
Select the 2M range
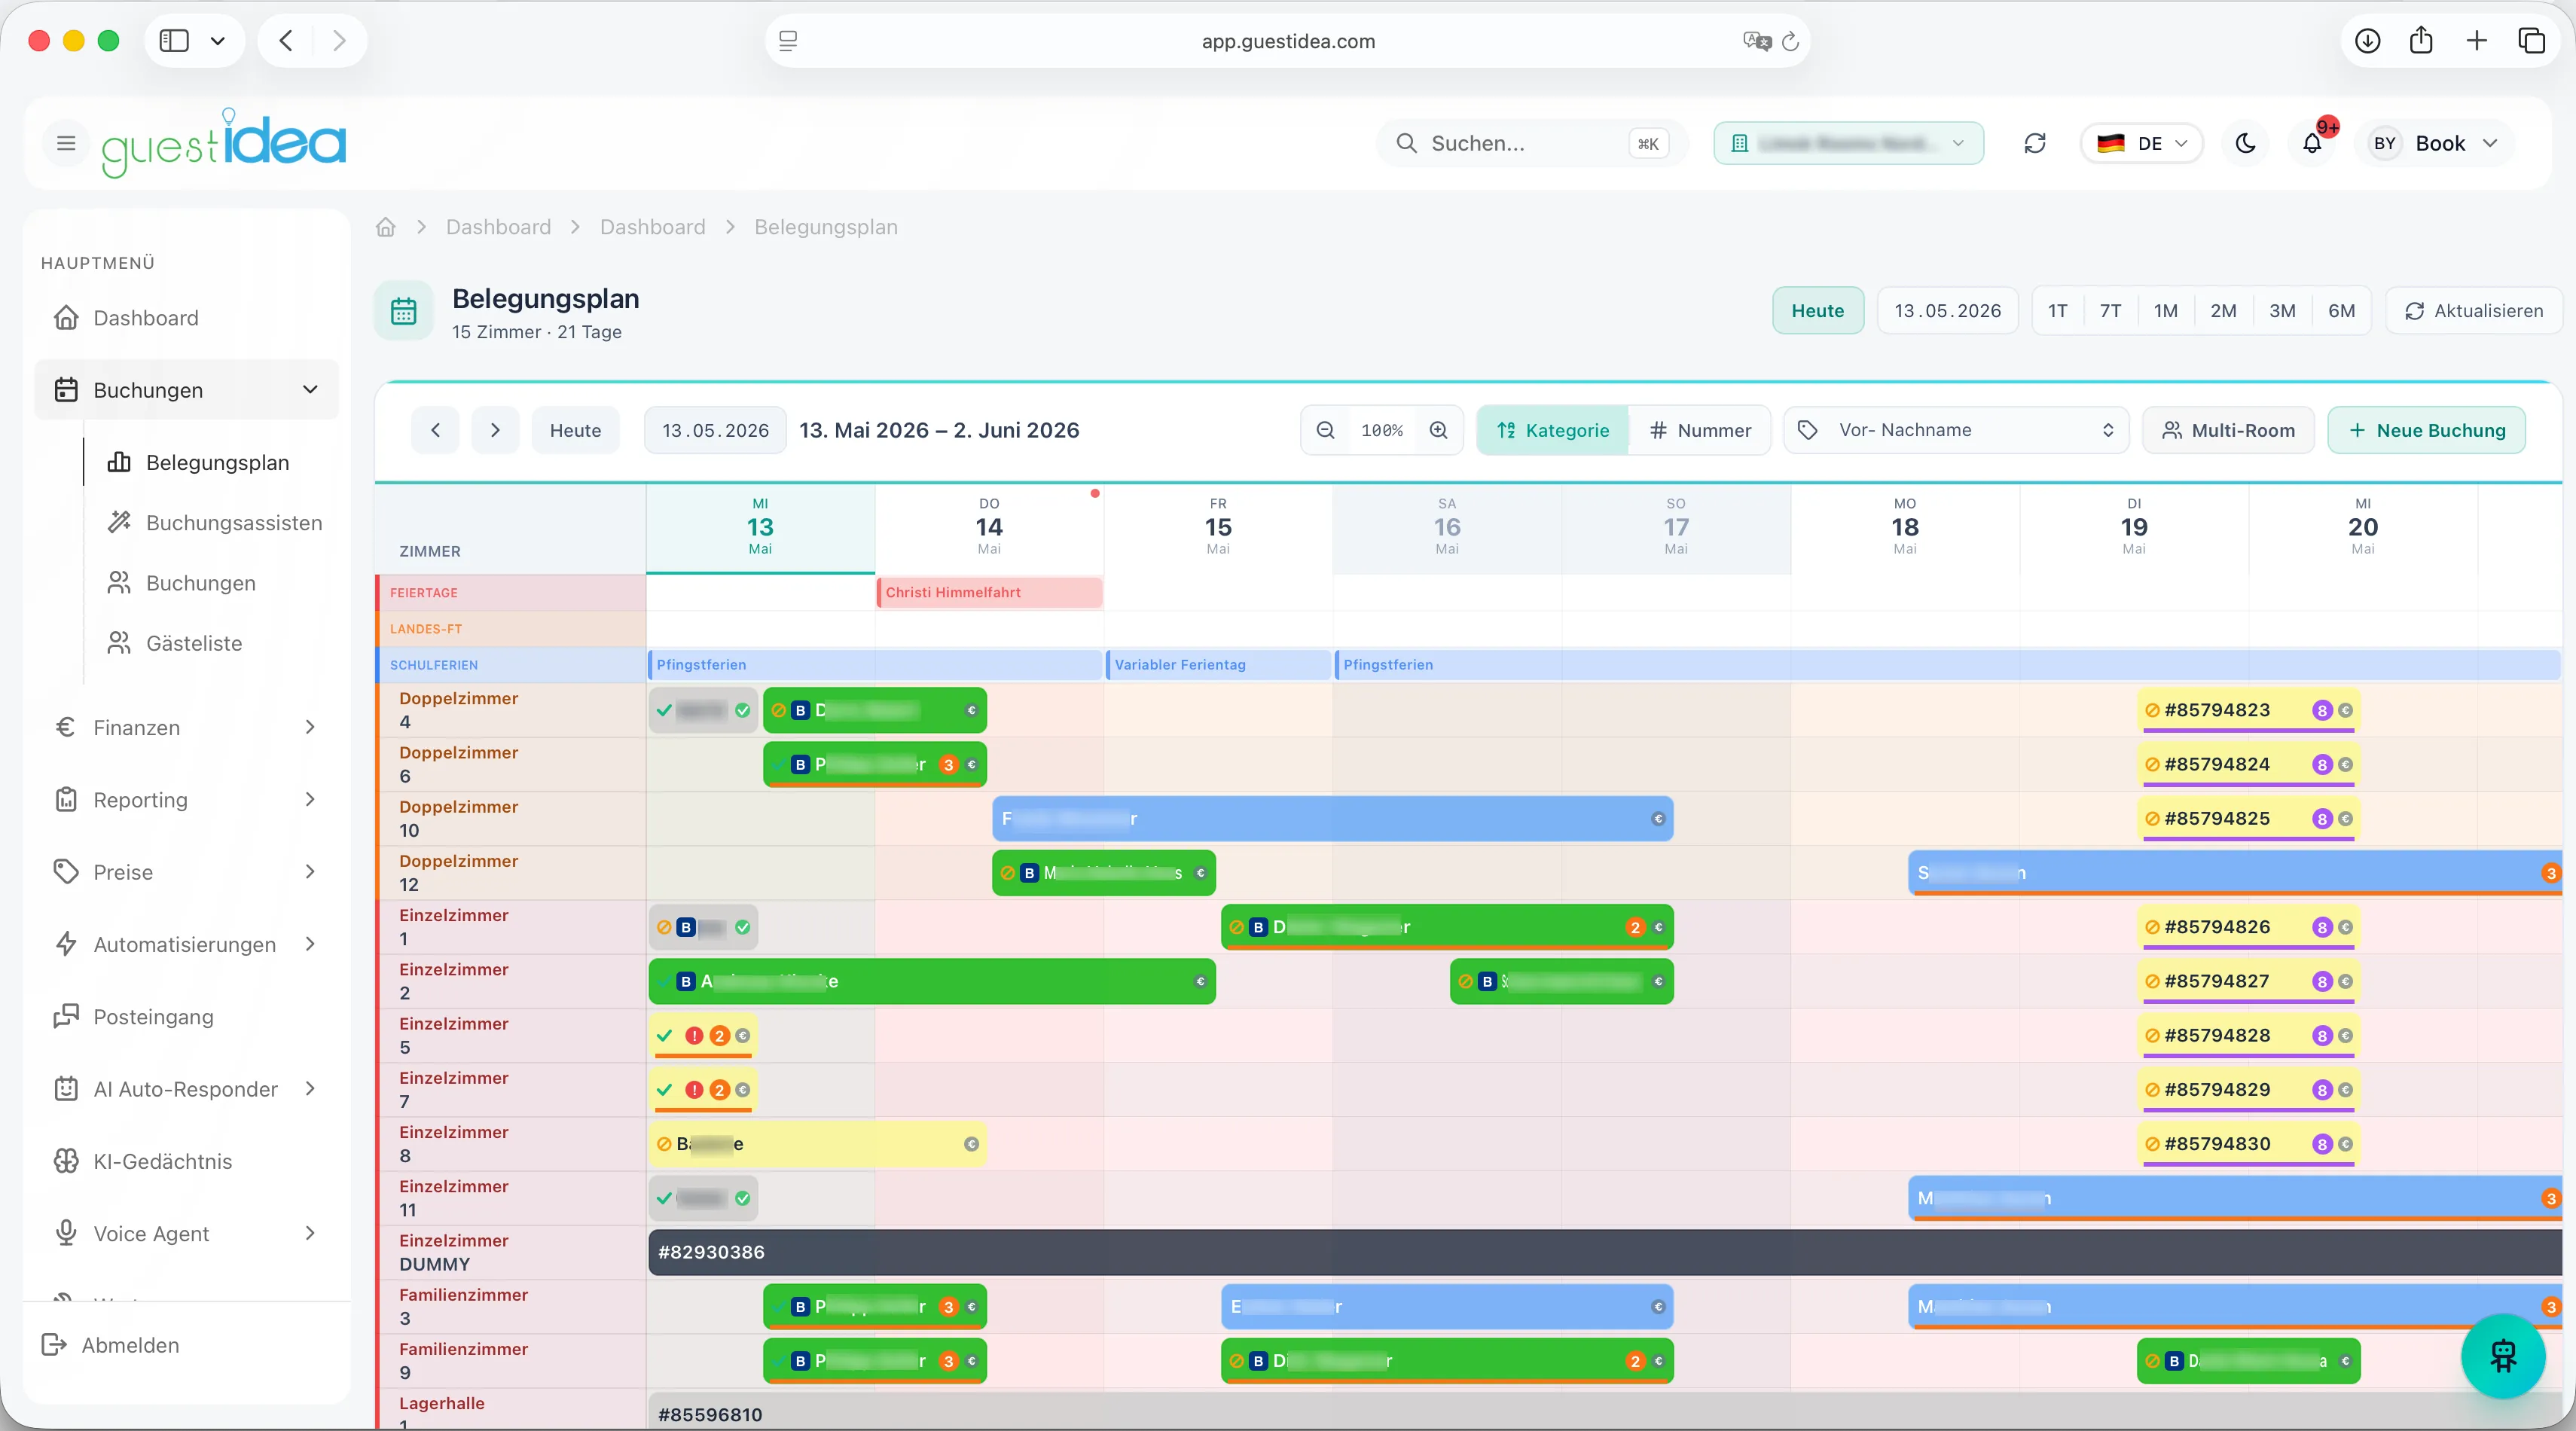pyautogui.click(x=2223, y=311)
